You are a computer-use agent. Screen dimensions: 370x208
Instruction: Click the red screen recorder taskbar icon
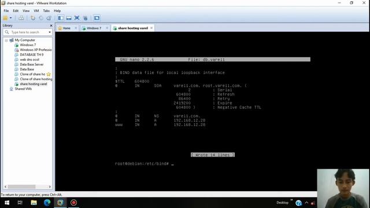73,203
